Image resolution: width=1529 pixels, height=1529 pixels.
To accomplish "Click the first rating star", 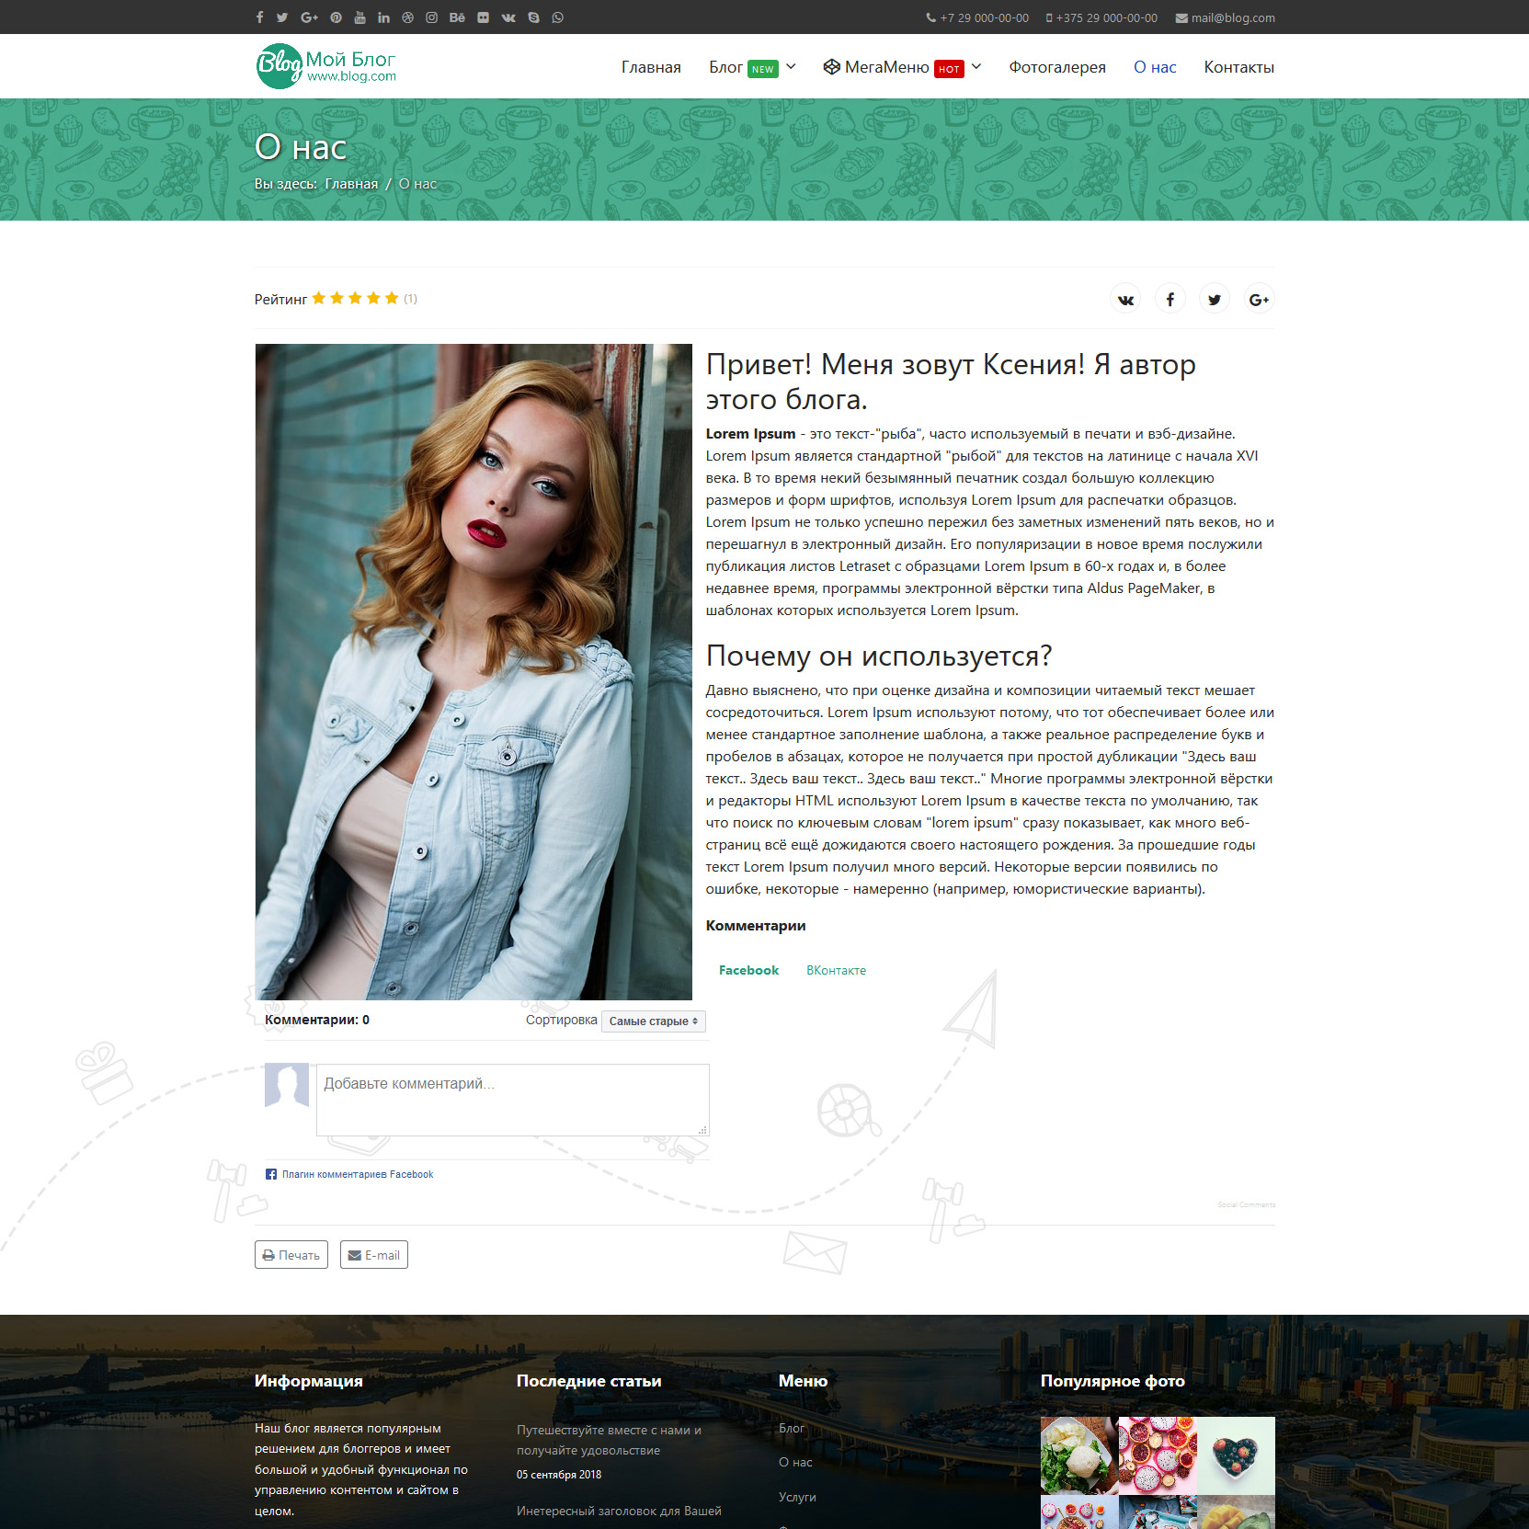I will pos(319,298).
